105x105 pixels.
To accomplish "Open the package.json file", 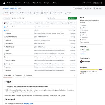I will [x=9, y=64].
